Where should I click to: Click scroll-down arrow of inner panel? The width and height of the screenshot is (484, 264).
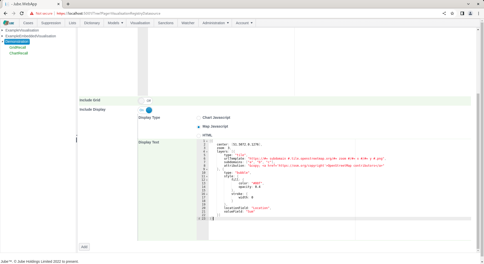[478, 251]
